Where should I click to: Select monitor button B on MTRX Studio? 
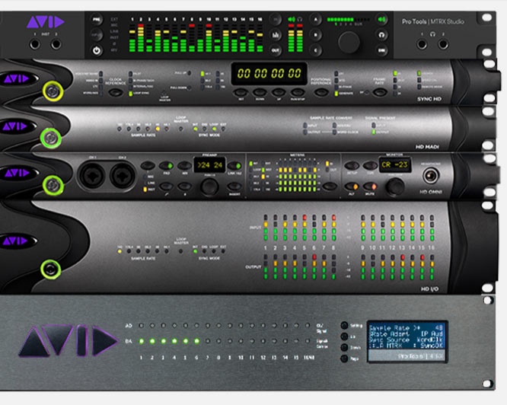coord(316,34)
